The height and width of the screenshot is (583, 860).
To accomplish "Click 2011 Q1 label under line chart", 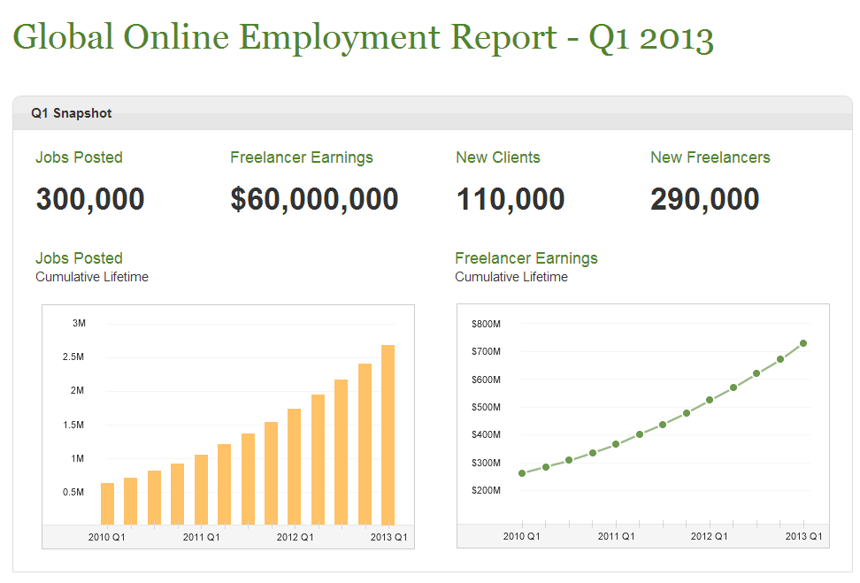I will [x=616, y=536].
